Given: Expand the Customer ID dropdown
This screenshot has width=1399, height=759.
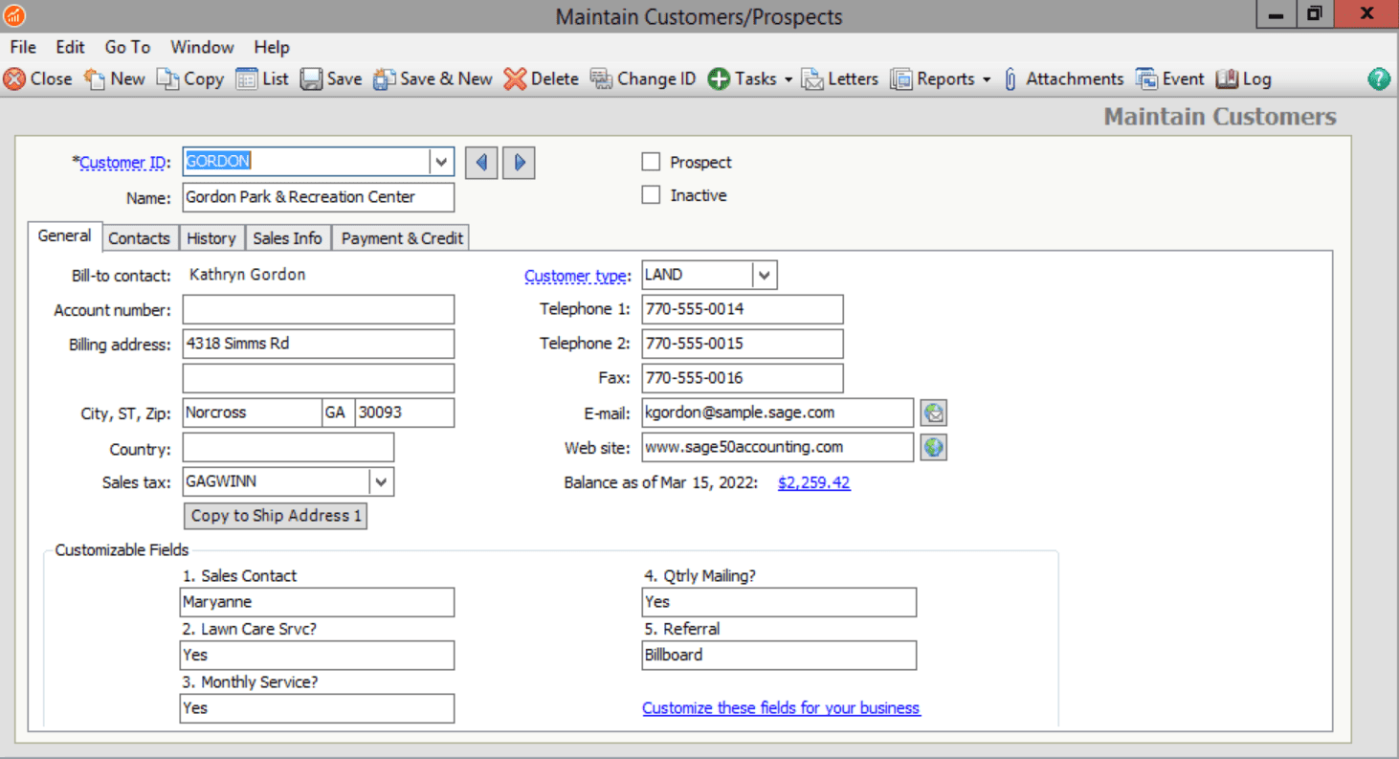Looking at the screenshot, I should coord(440,162).
